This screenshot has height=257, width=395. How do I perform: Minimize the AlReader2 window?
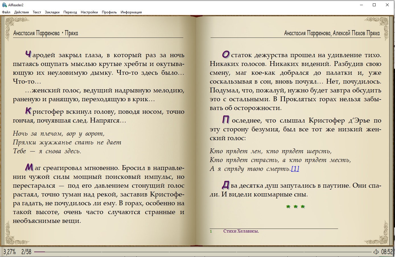point(361,5)
